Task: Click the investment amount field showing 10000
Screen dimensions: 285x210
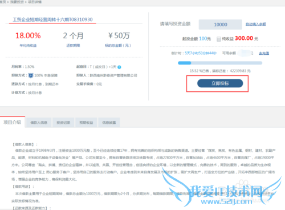Action: (221, 25)
